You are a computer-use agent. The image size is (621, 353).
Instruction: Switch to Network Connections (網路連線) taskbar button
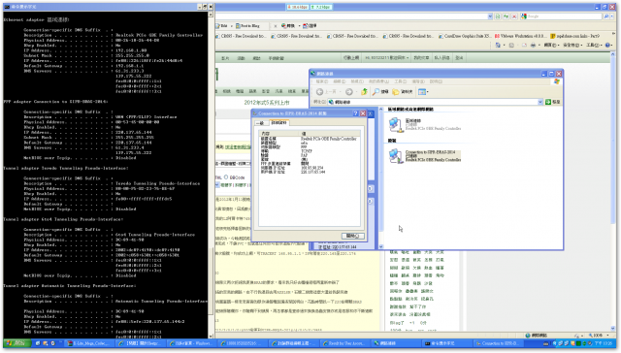coord(395,343)
